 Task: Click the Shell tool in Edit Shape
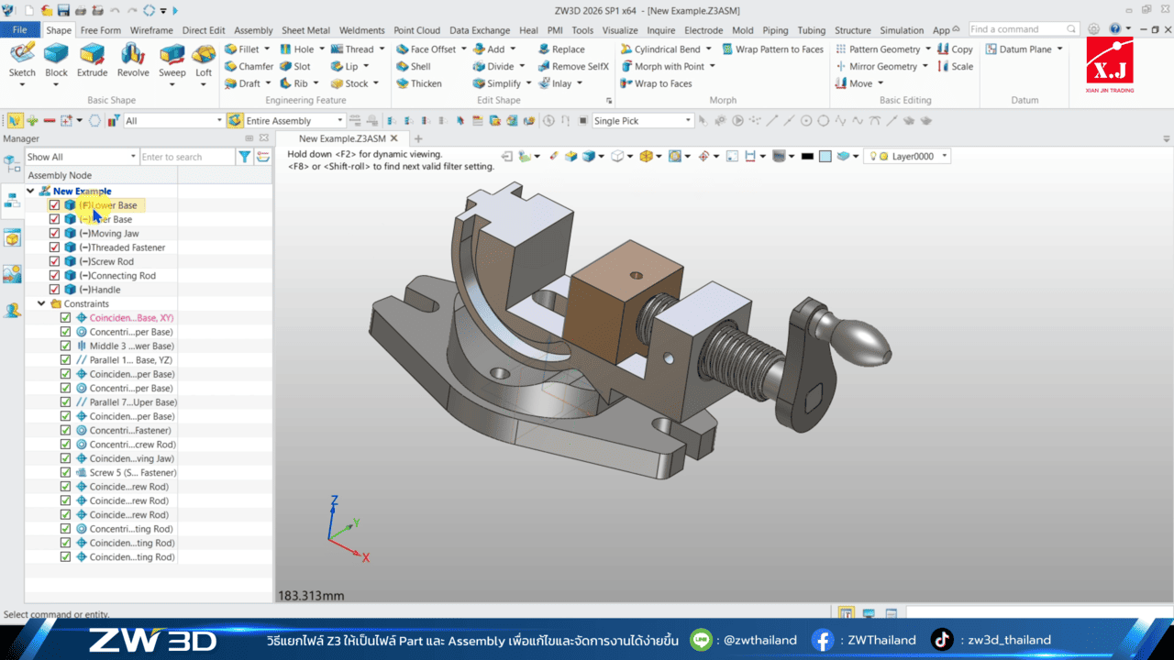[421, 66]
